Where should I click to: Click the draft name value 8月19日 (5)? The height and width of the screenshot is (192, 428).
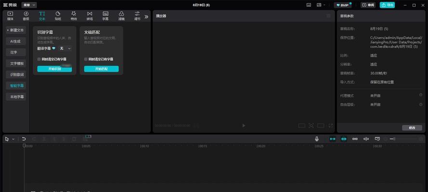pos(379,28)
